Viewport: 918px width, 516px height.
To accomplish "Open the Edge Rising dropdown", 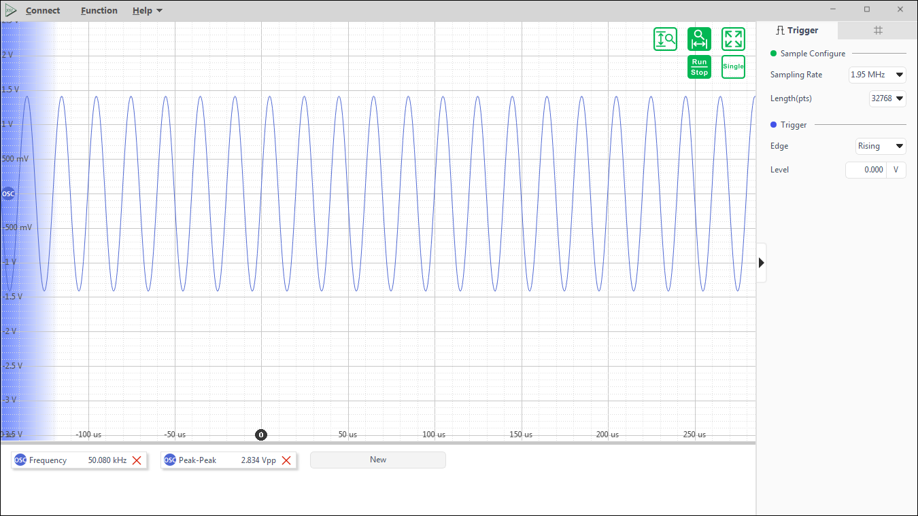I will coord(881,146).
